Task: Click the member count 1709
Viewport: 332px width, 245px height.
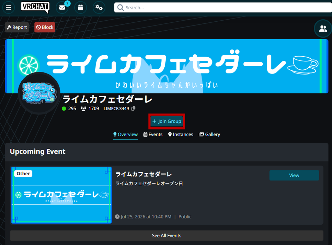Action: click(94, 109)
